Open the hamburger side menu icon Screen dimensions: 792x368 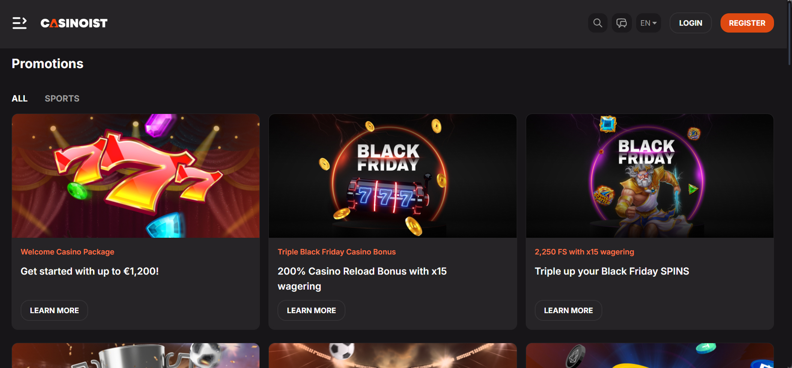point(19,23)
